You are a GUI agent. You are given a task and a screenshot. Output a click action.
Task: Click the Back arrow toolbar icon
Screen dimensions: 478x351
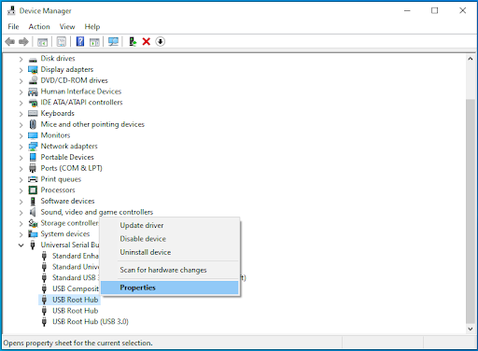click(10, 41)
